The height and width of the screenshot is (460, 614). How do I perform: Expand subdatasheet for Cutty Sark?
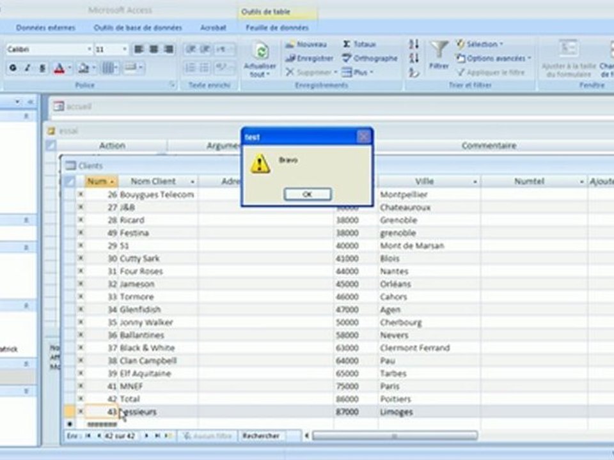tap(81, 258)
